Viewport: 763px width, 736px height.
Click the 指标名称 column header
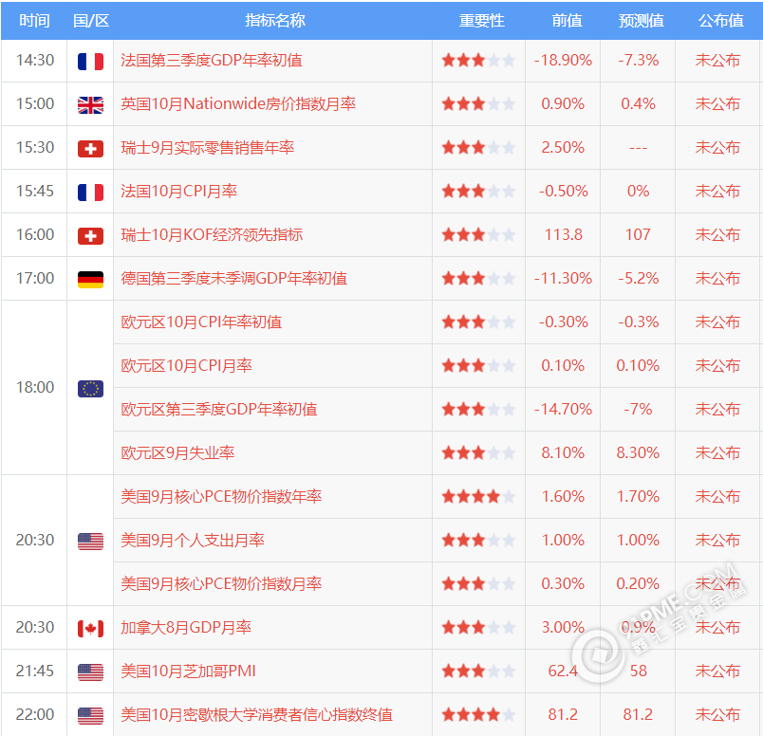[275, 20]
